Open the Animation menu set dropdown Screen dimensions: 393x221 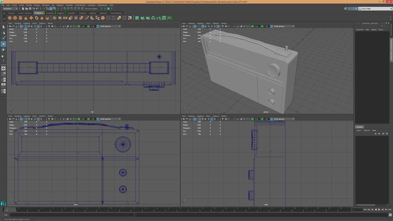tap(10, 9)
